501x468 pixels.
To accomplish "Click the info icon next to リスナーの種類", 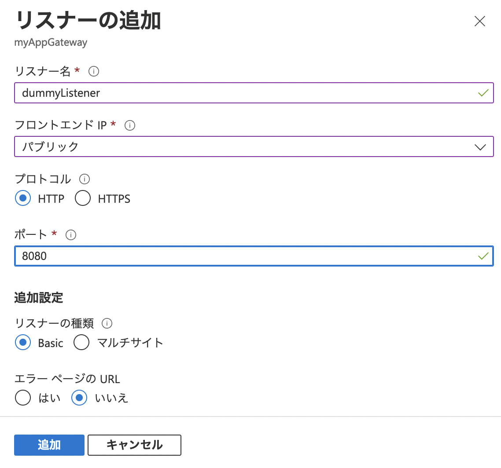I will (107, 324).
